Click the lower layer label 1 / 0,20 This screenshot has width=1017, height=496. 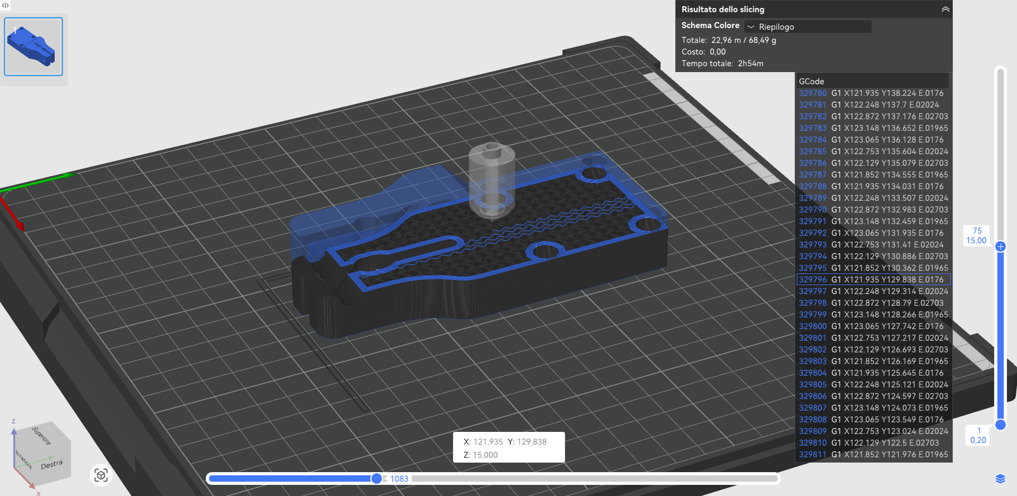click(x=978, y=435)
